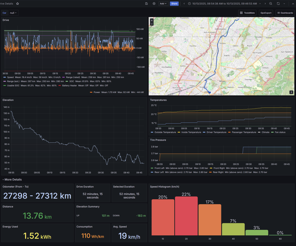Open dashboard settings gear icon
Viewport: 296px width, 246px height.
(x=154, y=4)
